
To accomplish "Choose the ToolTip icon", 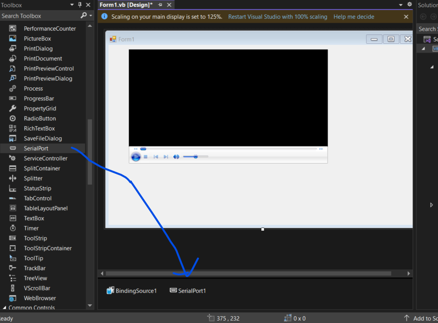I will click(x=12, y=258).
